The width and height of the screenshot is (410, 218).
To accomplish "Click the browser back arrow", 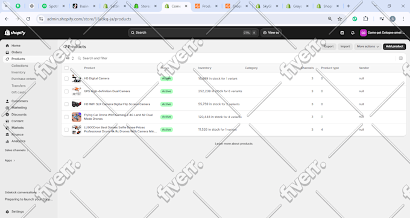I will pos(7,19).
